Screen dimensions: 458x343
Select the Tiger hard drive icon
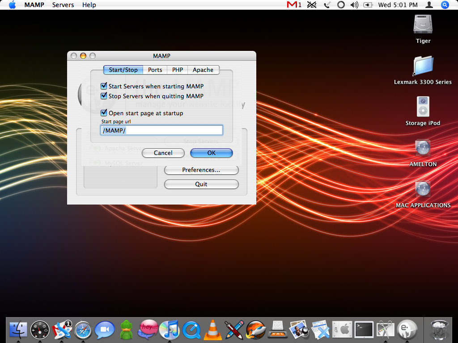click(x=423, y=24)
